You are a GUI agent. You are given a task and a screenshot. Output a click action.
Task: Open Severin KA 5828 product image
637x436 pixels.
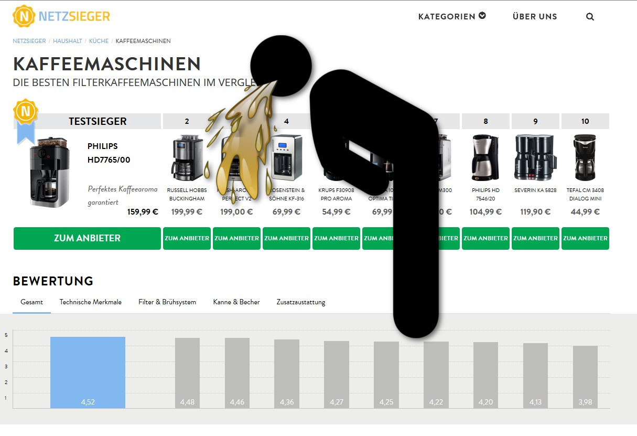(535, 157)
